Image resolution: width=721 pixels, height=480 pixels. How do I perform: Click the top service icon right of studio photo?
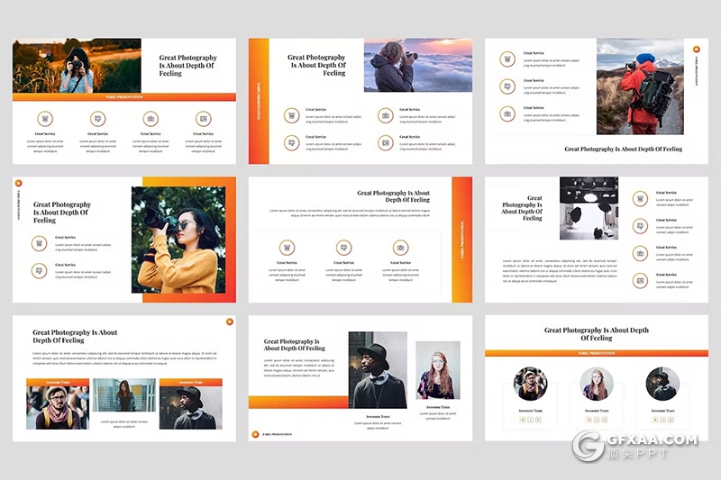point(640,198)
